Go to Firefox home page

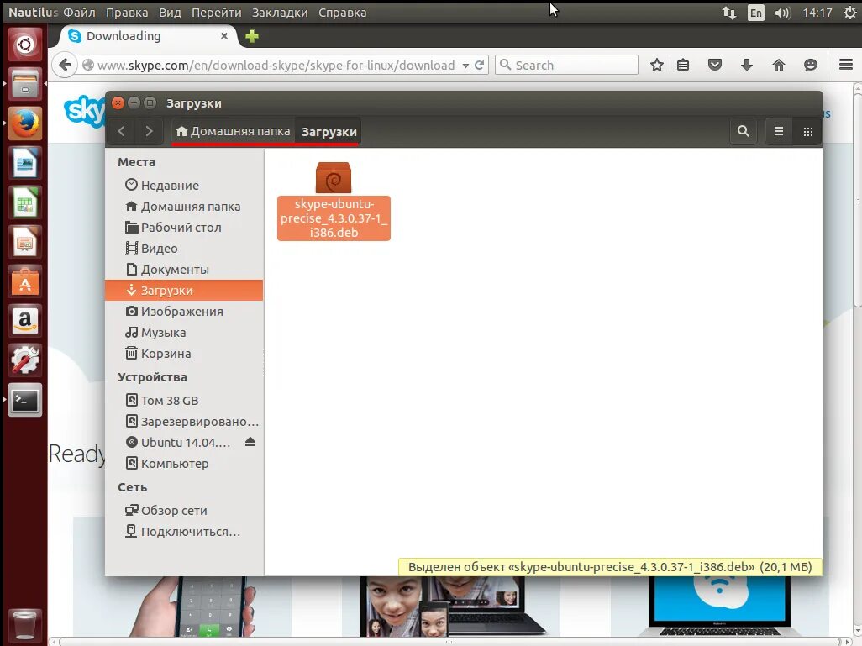[x=779, y=65]
